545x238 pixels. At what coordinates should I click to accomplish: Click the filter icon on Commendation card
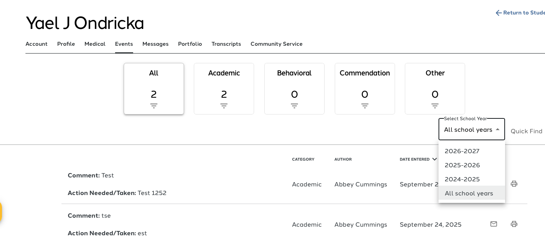(x=365, y=106)
